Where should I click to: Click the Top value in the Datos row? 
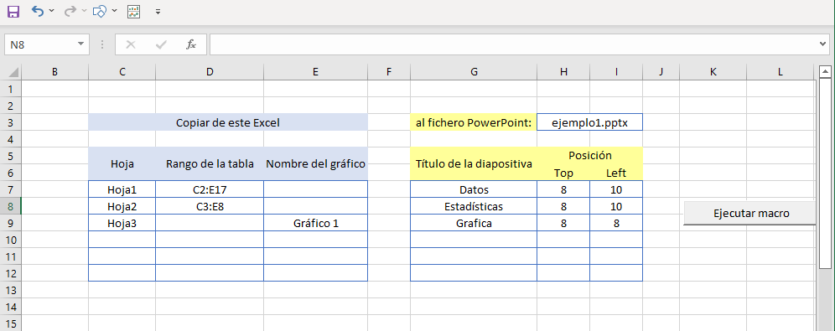[x=563, y=189]
